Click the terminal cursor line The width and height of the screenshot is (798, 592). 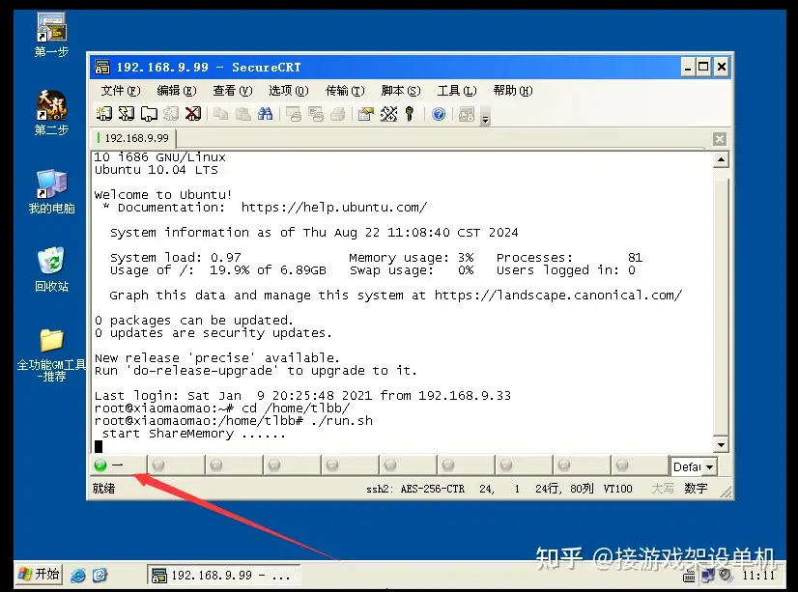402,446
